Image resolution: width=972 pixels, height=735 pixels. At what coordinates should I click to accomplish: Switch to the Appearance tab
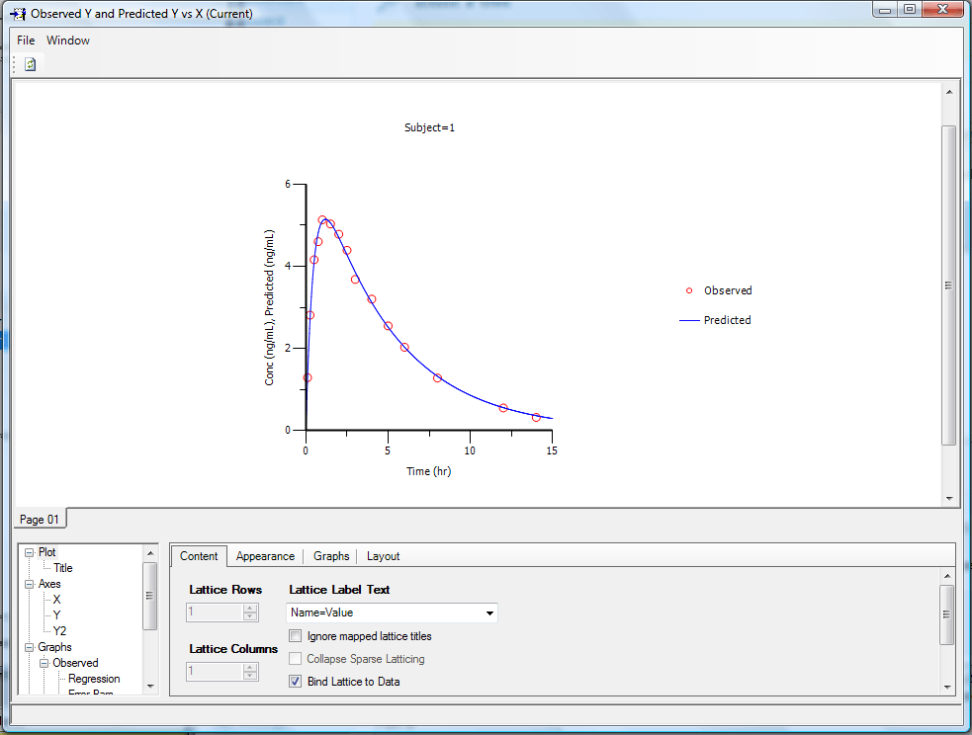[265, 556]
